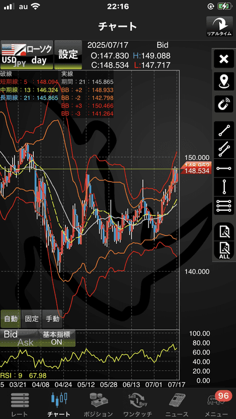236x419 pixels.
Task: Select the Fibonacci multi-line tool
Action: click(224, 205)
